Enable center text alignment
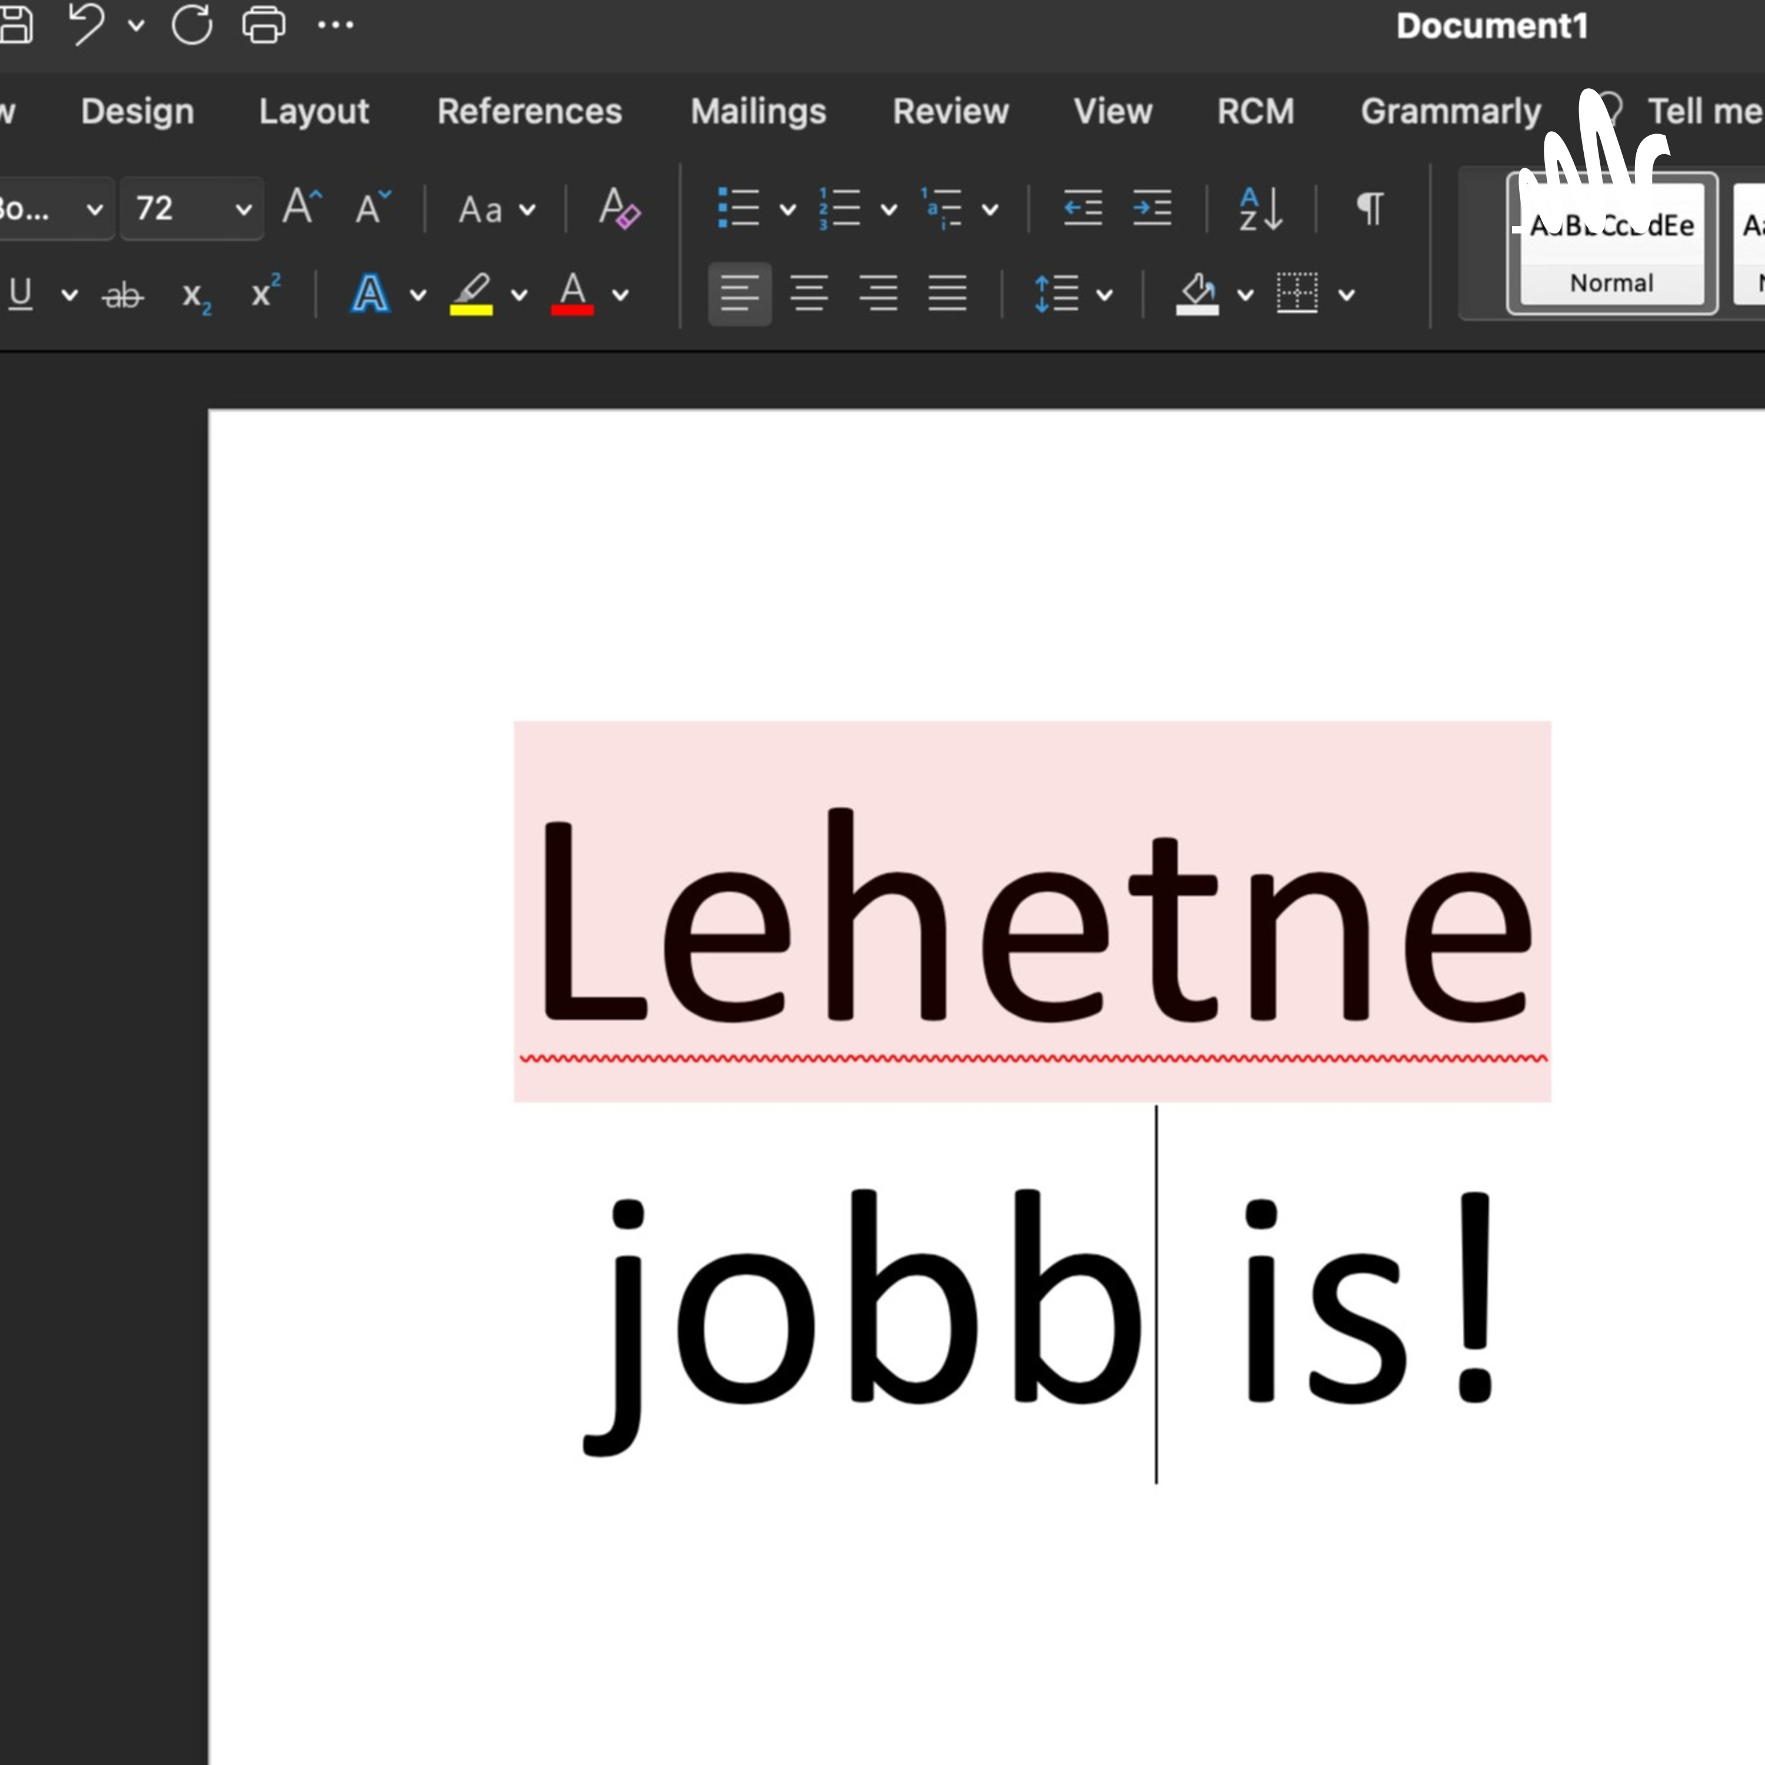Screen dimensions: 1765x1765 pyautogui.click(x=810, y=292)
